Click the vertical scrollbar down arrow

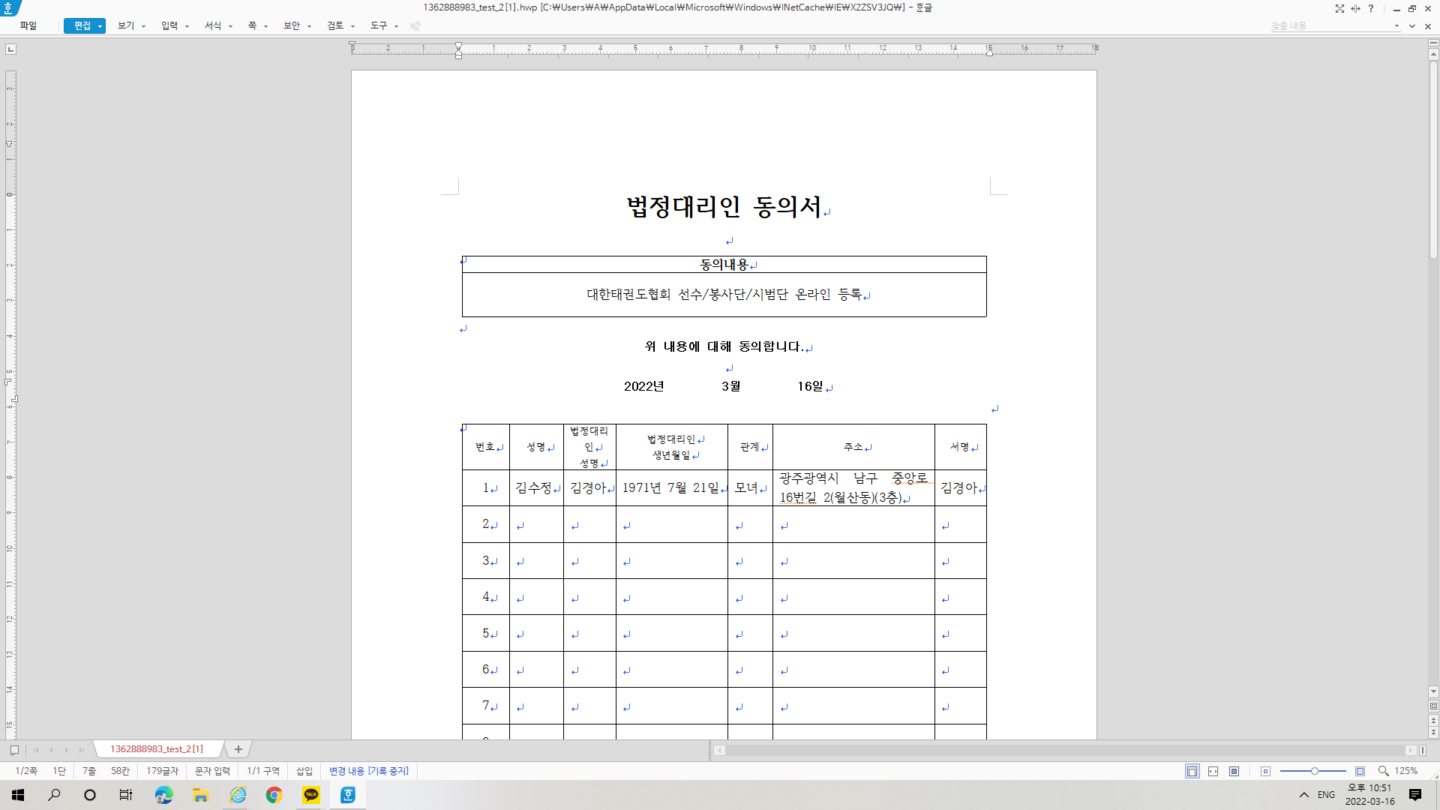point(1433,691)
